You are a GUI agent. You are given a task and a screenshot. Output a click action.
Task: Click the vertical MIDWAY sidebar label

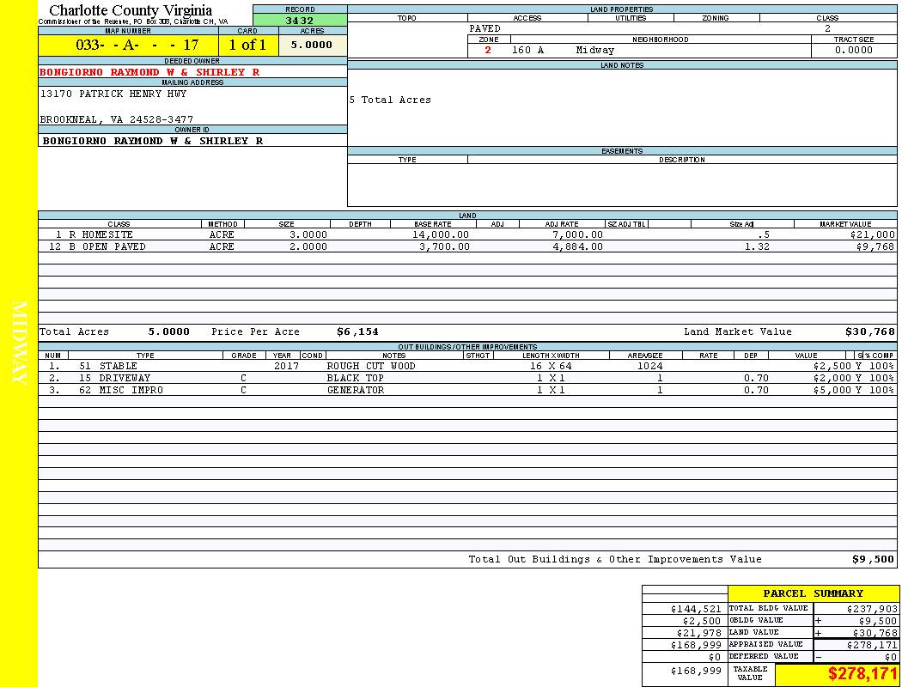[19, 343]
